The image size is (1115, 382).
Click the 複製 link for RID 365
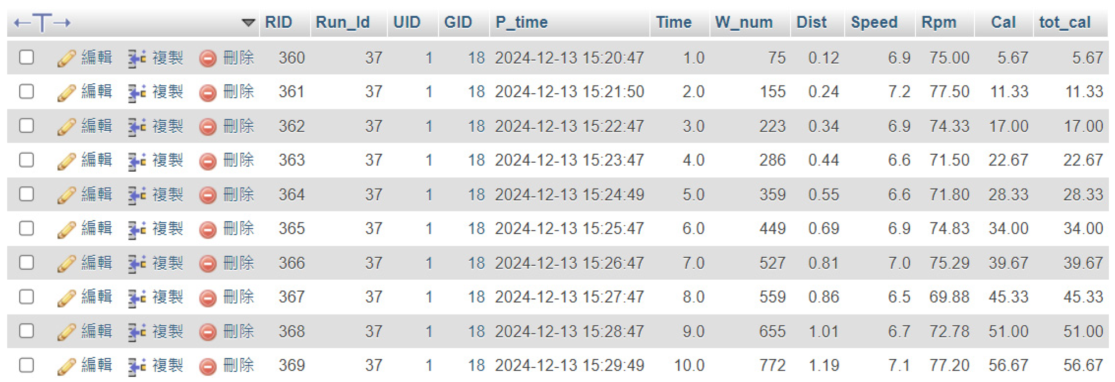[x=168, y=228]
